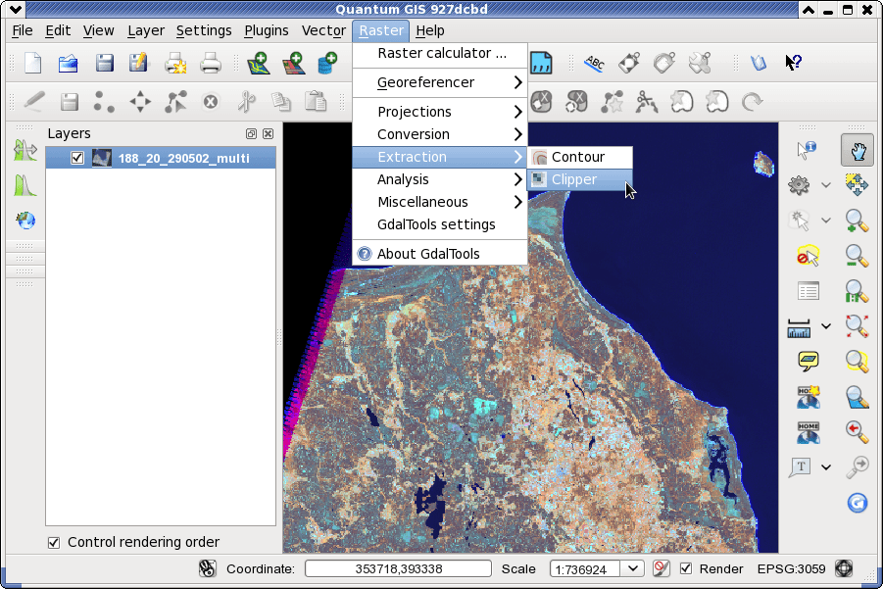Open CRS status globe icon
Viewport: 883px width, 589px height.
click(844, 568)
